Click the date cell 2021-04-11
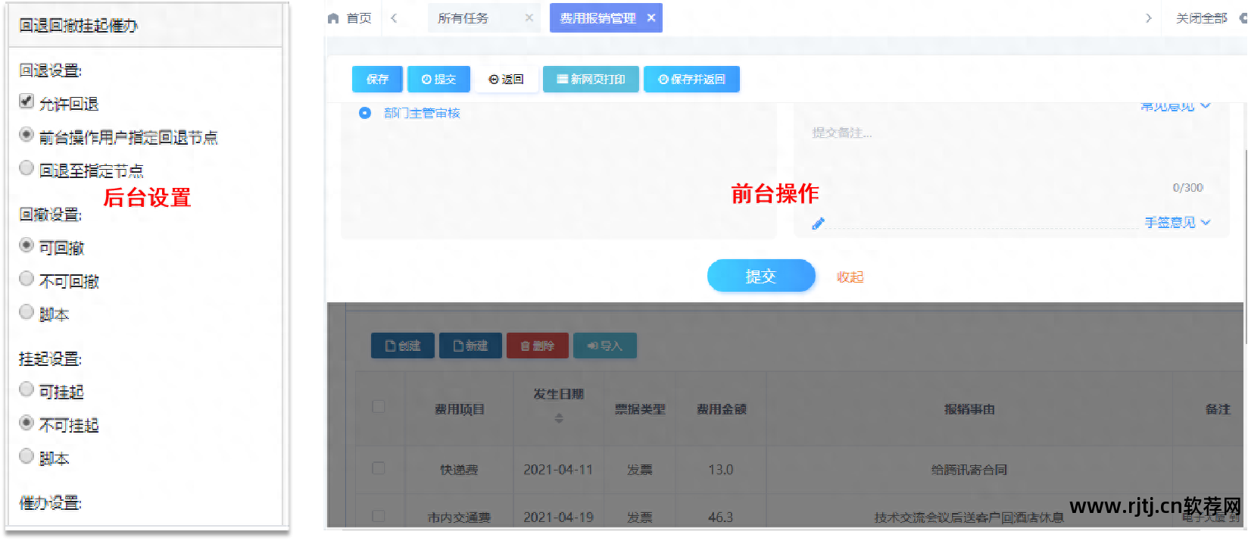 [x=558, y=470]
